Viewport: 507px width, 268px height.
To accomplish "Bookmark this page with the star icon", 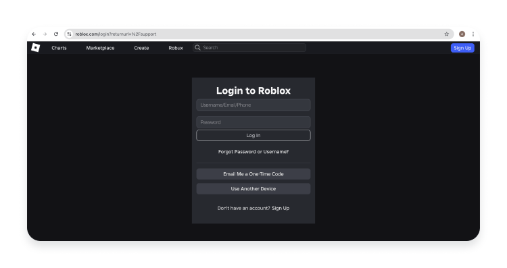I will pos(447,34).
